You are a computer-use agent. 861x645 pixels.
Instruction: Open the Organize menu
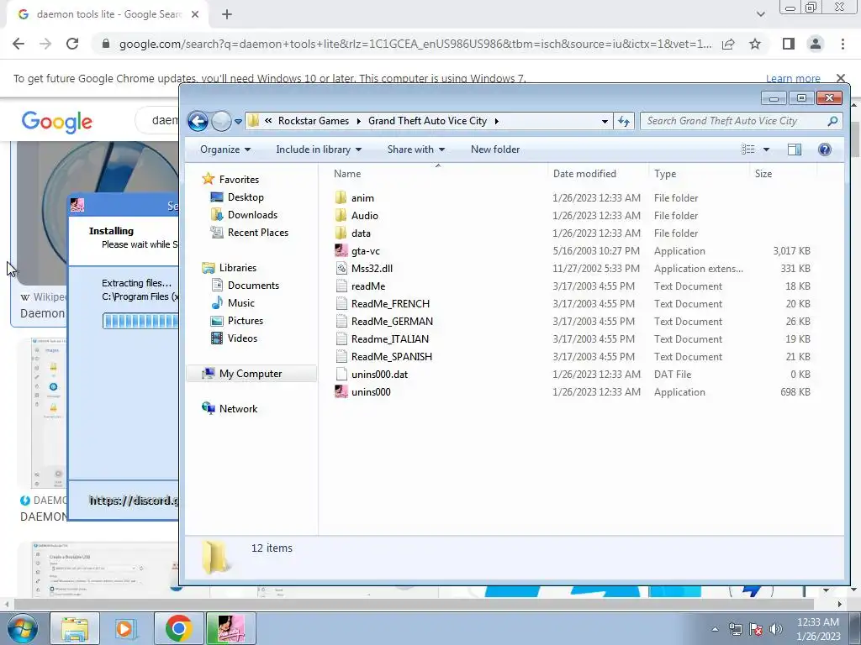click(225, 149)
